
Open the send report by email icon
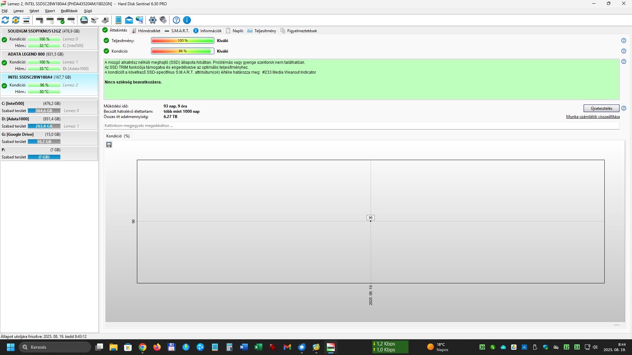point(129,20)
